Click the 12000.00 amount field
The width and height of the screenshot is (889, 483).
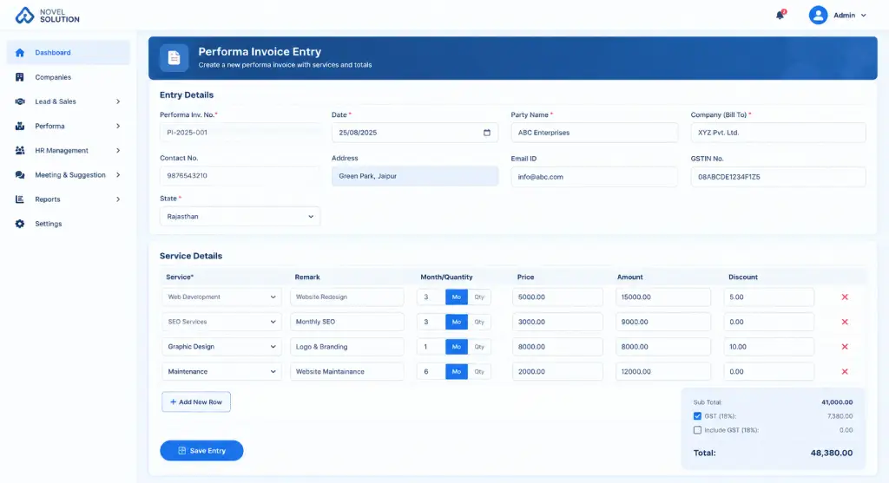[x=662, y=371]
